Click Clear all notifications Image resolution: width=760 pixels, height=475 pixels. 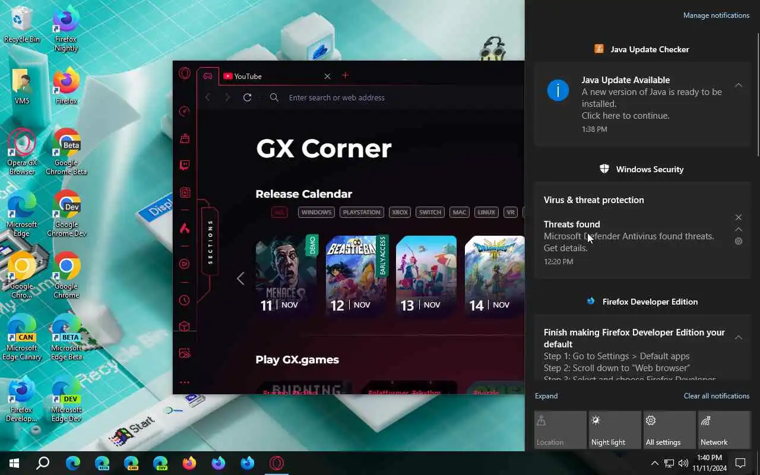click(716, 396)
